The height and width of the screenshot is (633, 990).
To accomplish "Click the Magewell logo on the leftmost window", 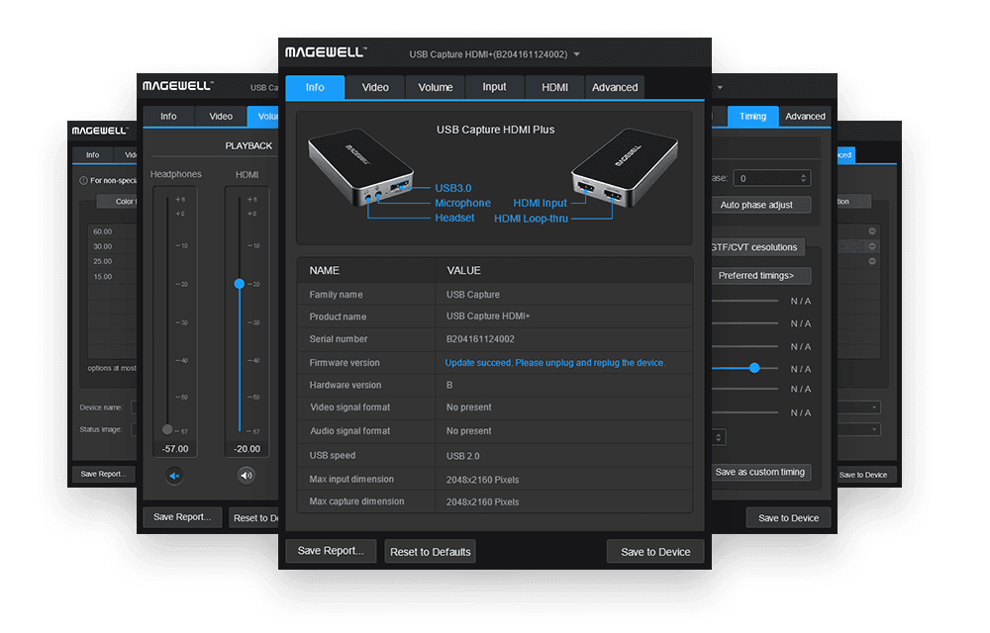I will point(99,130).
